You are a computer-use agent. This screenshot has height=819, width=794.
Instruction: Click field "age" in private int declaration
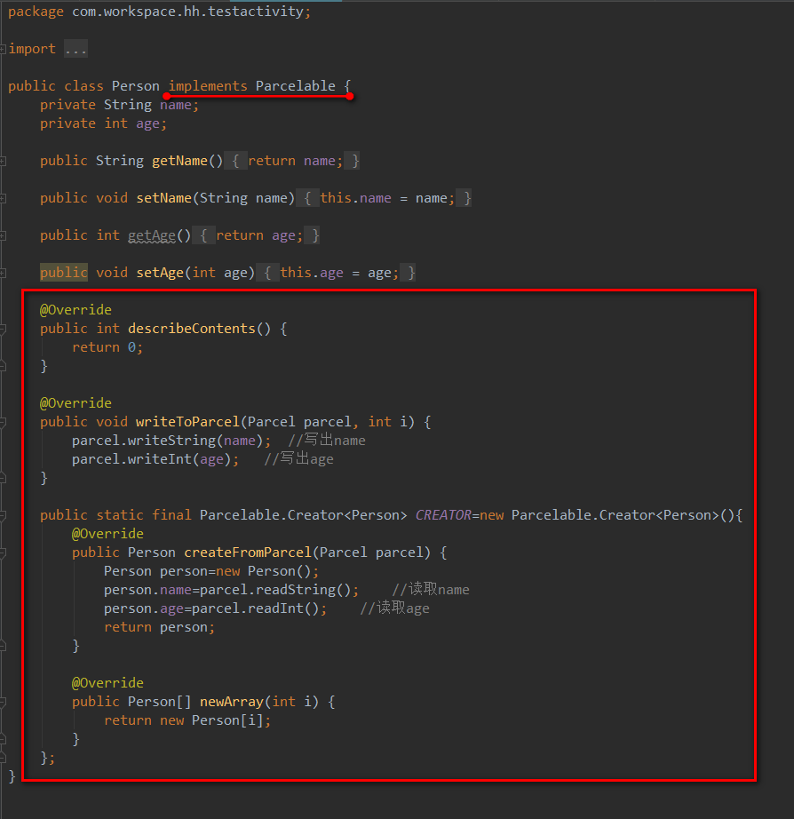click(x=147, y=123)
